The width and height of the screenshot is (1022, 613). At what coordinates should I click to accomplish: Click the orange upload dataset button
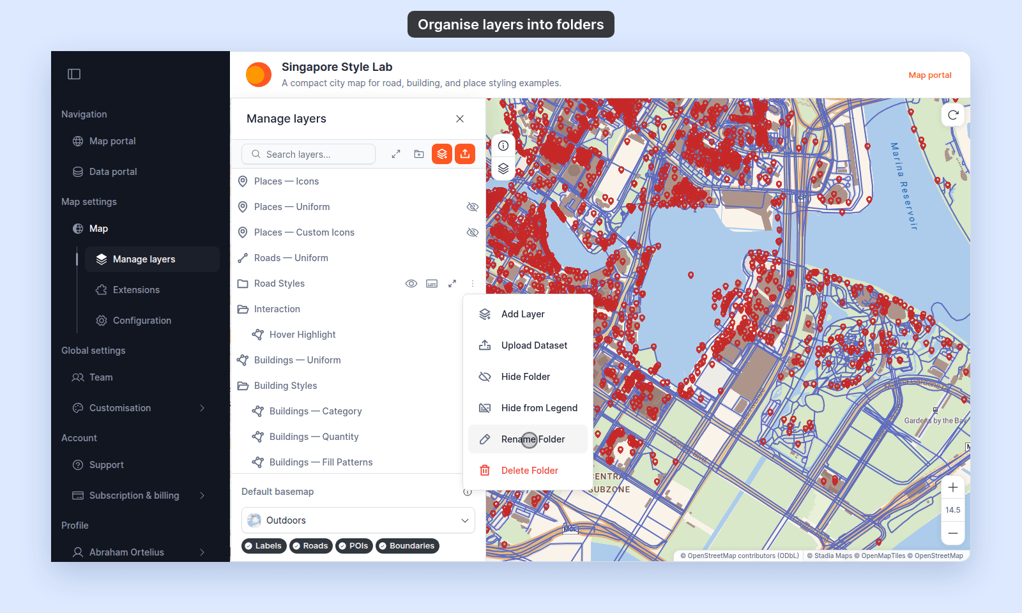(x=465, y=154)
